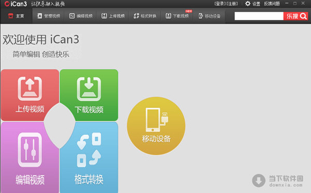Open the 主页 home tab
The width and height of the screenshot is (311, 193).
click(x=16, y=16)
